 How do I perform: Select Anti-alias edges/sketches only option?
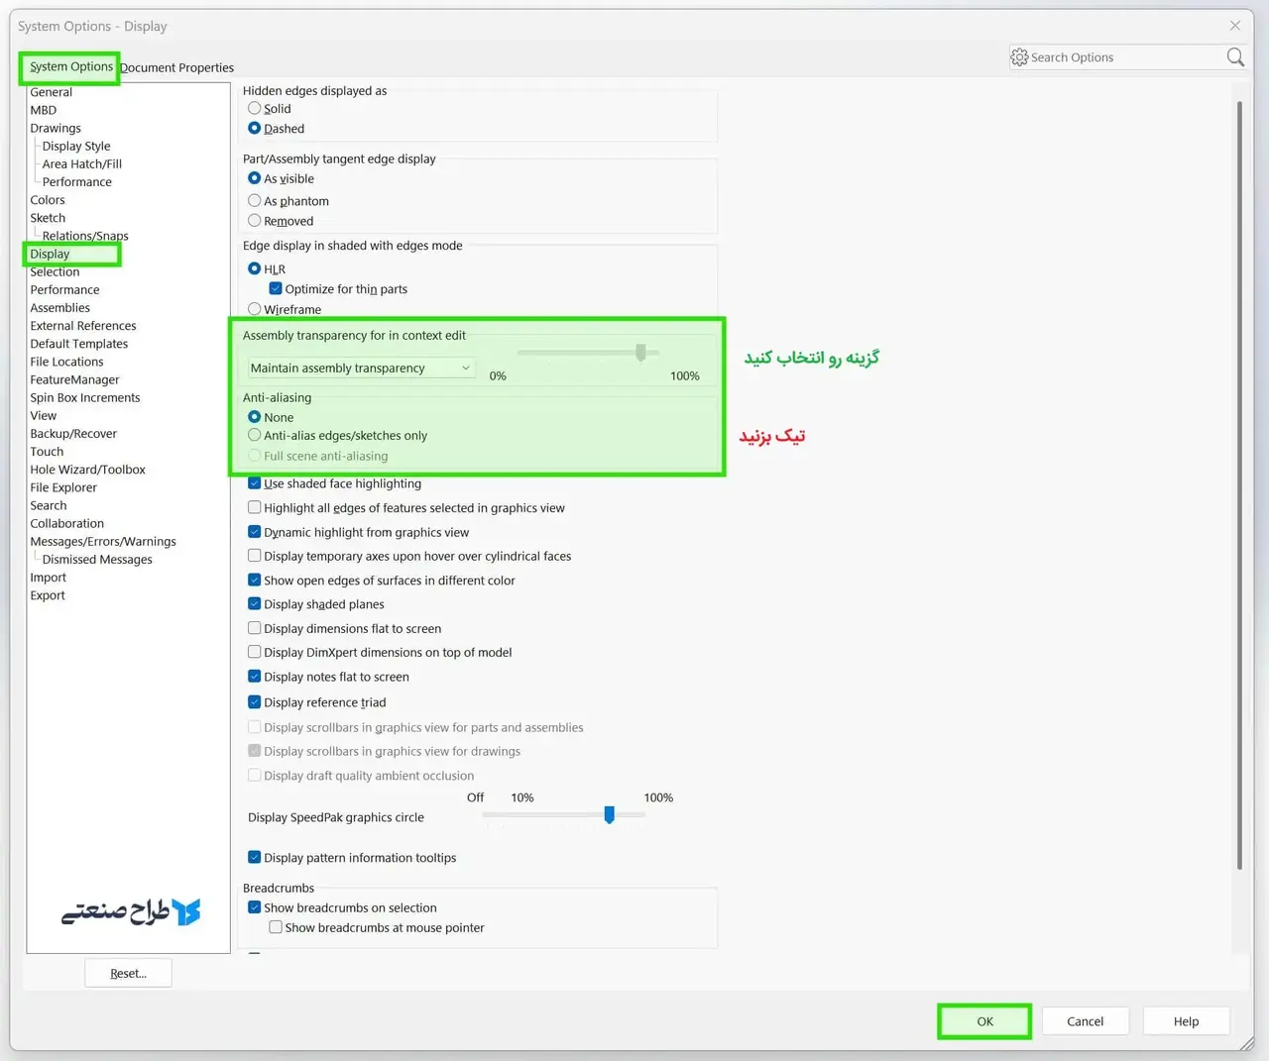point(255,435)
